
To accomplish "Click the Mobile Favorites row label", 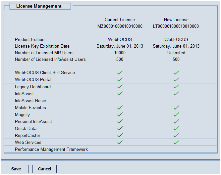I will pyautogui.click(x=30, y=108).
